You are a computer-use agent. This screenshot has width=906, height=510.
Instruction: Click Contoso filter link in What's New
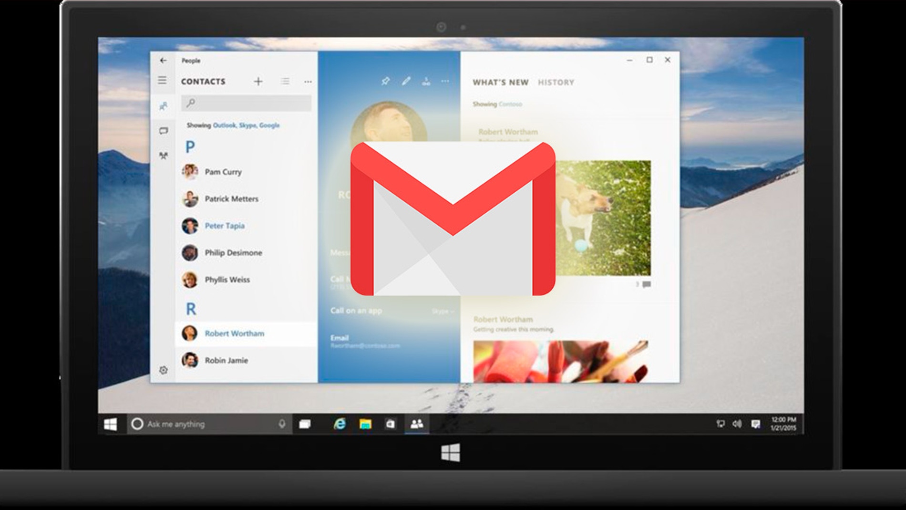click(x=510, y=104)
